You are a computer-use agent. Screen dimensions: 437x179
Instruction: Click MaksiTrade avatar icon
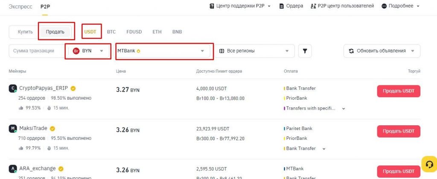point(13,129)
